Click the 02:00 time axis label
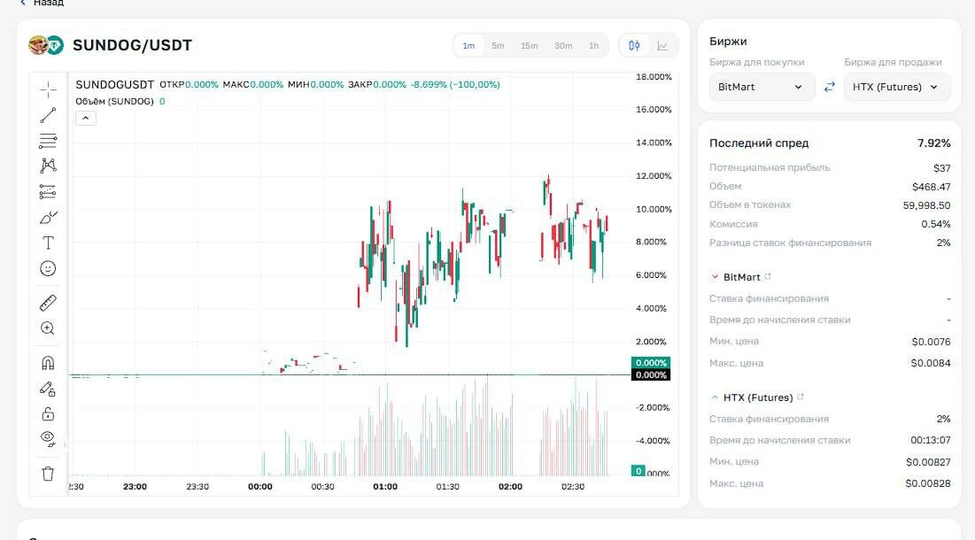 coord(510,487)
